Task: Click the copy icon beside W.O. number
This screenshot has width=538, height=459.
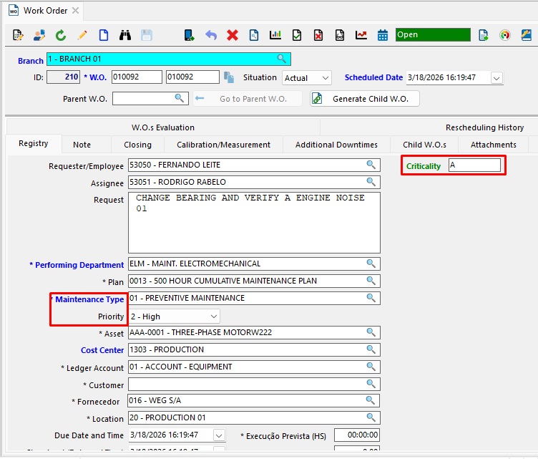Action: coord(229,77)
